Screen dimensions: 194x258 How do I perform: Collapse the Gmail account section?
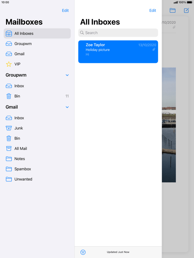(67, 107)
